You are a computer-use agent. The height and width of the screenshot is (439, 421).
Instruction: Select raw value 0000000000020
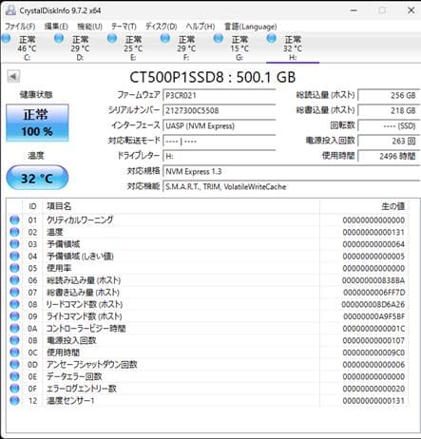click(373, 389)
